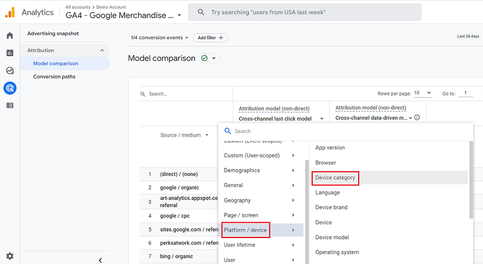Choose the Browser dimension
The height and width of the screenshot is (264, 483).
coord(325,163)
